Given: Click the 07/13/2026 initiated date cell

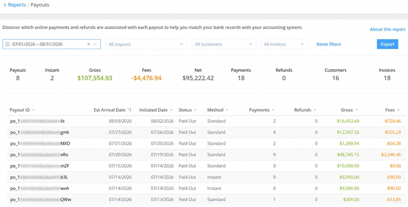Looking at the screenshot, I should (x=162, y=200).
